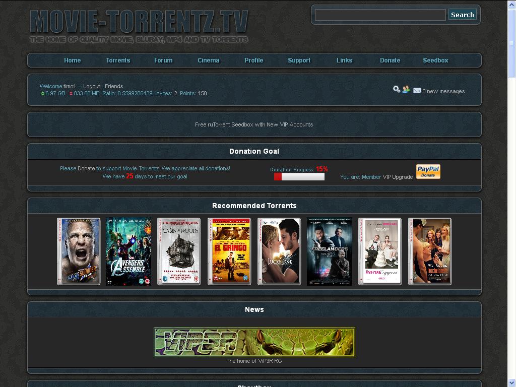This screenshot has width=516, height=387.
Task: Click the friends users icon
Action: point(406,89)
